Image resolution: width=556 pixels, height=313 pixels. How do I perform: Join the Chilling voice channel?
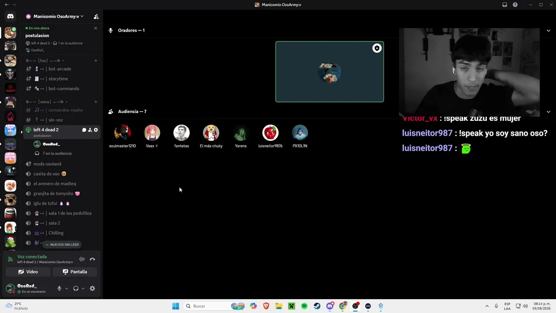(x=62, y=233)
